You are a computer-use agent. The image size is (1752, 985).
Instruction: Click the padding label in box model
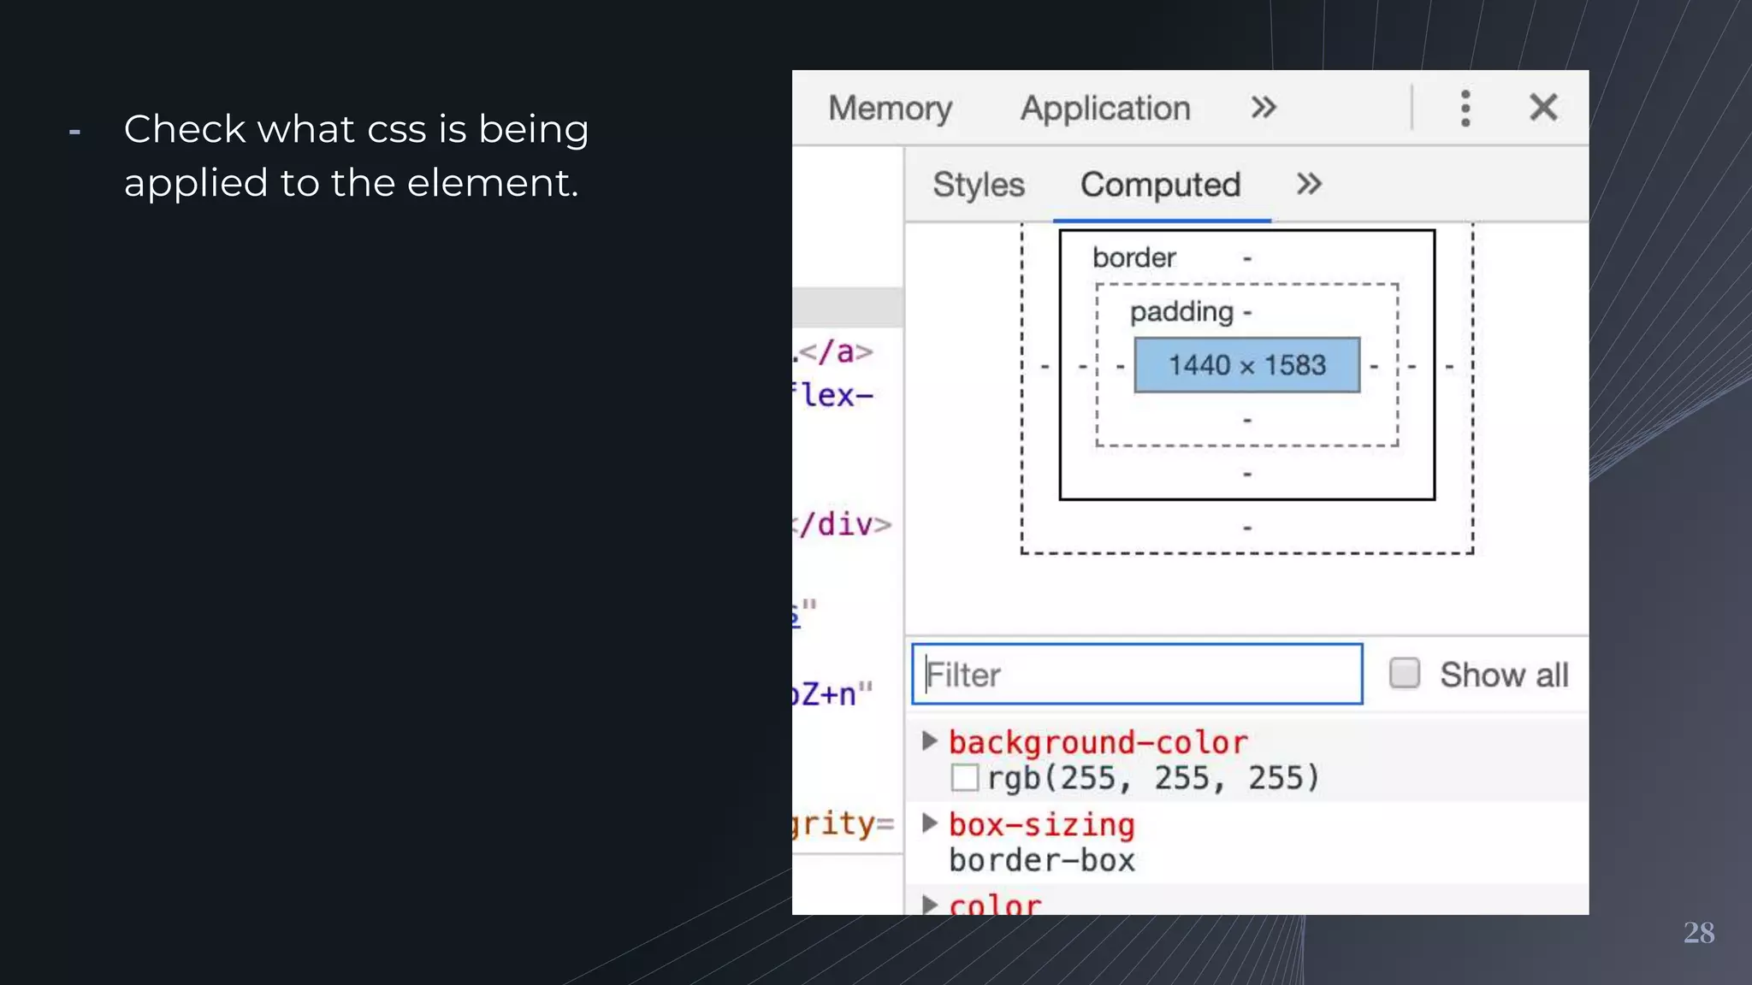coord(1181,312)
